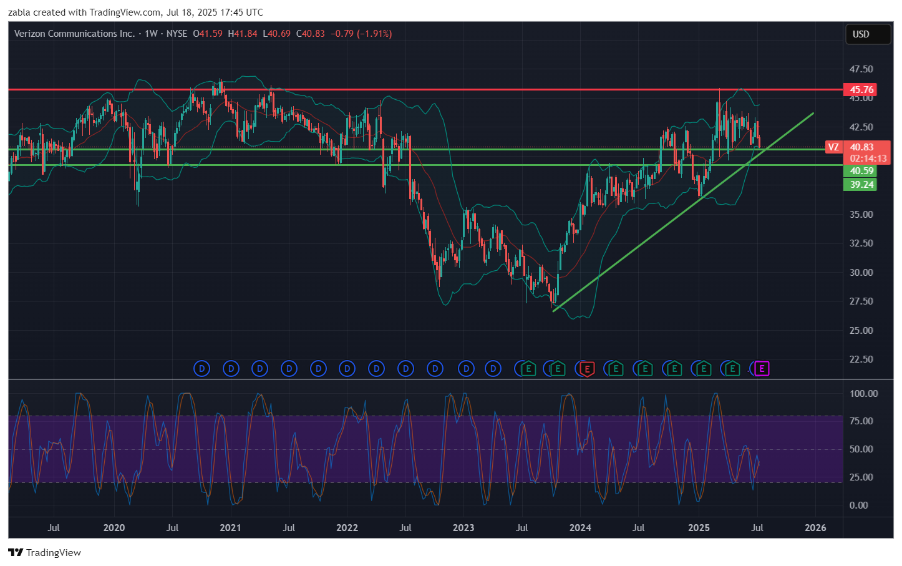Click the dividend D marker above Jul 2021

(x=289, y=369)
